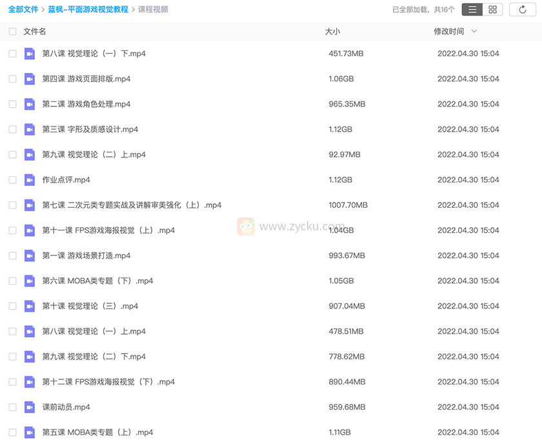The width and height of the screenshot is (542, 440).
Task: Open 第七课 二次元类专题实战 video file
Action: pyautogui.click(x=132, y=205)
